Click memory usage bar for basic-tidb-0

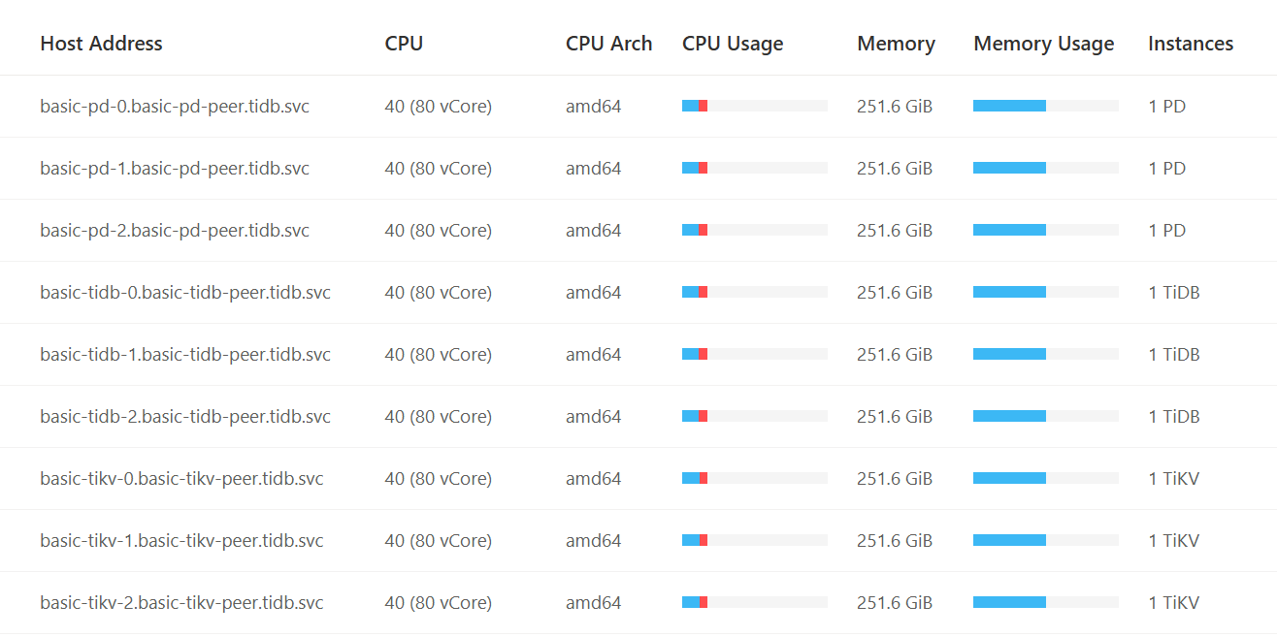1045,292
